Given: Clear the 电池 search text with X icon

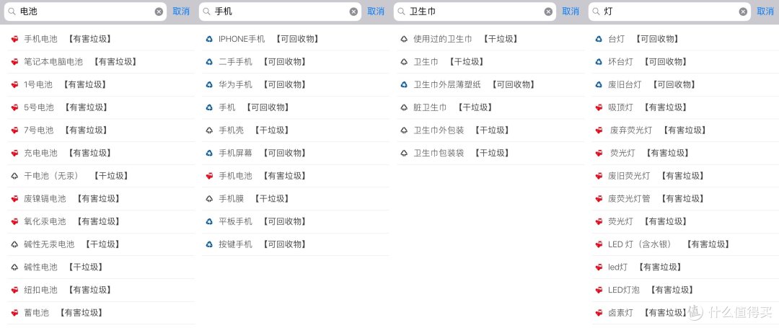Looking at the screenshot, I should tap(159, 12).
